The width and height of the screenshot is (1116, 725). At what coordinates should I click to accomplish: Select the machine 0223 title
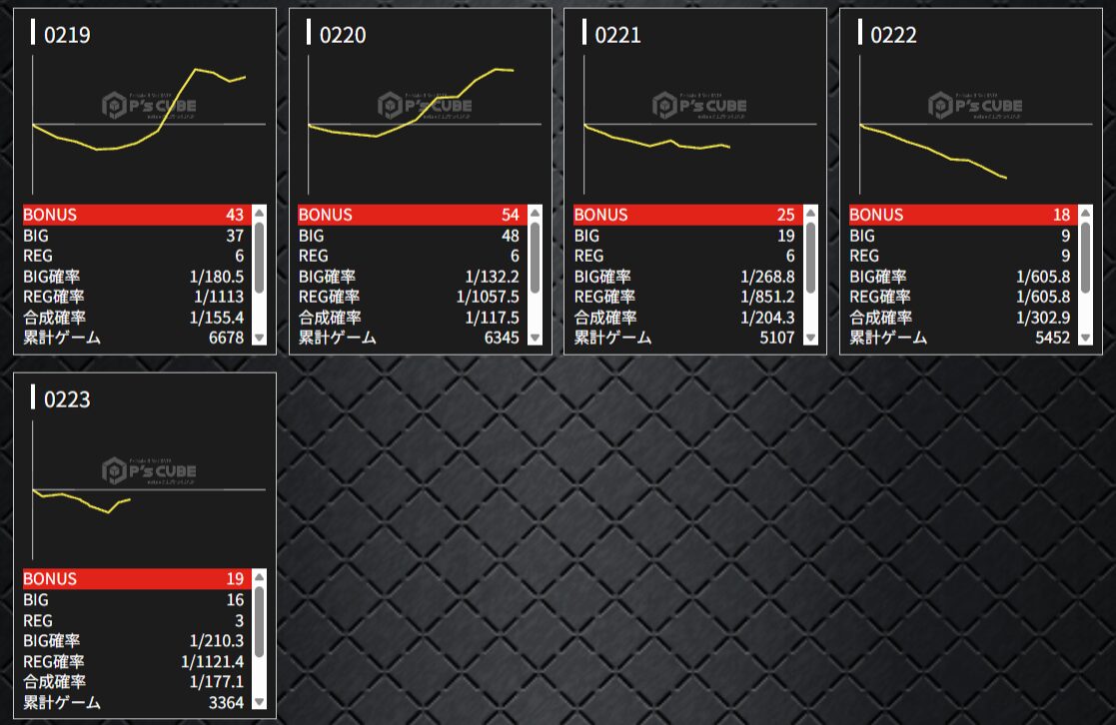tap(67, 399)
